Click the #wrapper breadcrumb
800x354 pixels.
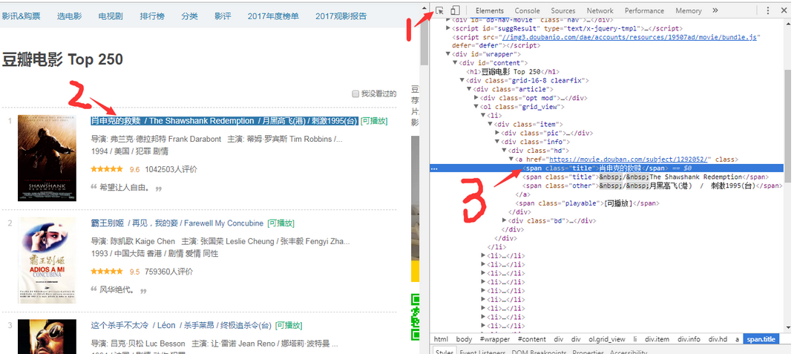[495, 339]
